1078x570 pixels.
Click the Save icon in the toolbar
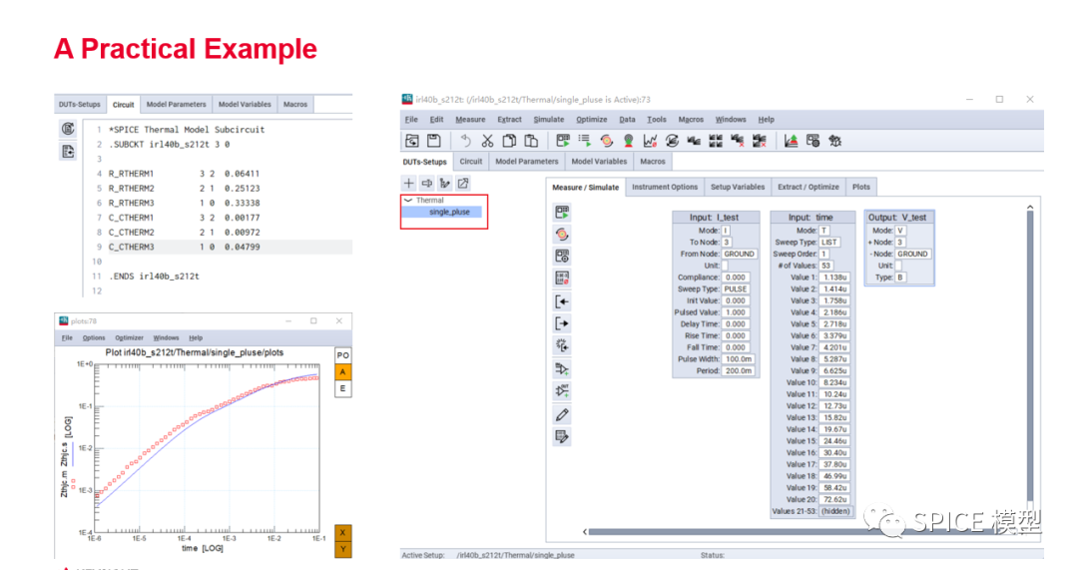pyautogui.click(x=434, y=141)
